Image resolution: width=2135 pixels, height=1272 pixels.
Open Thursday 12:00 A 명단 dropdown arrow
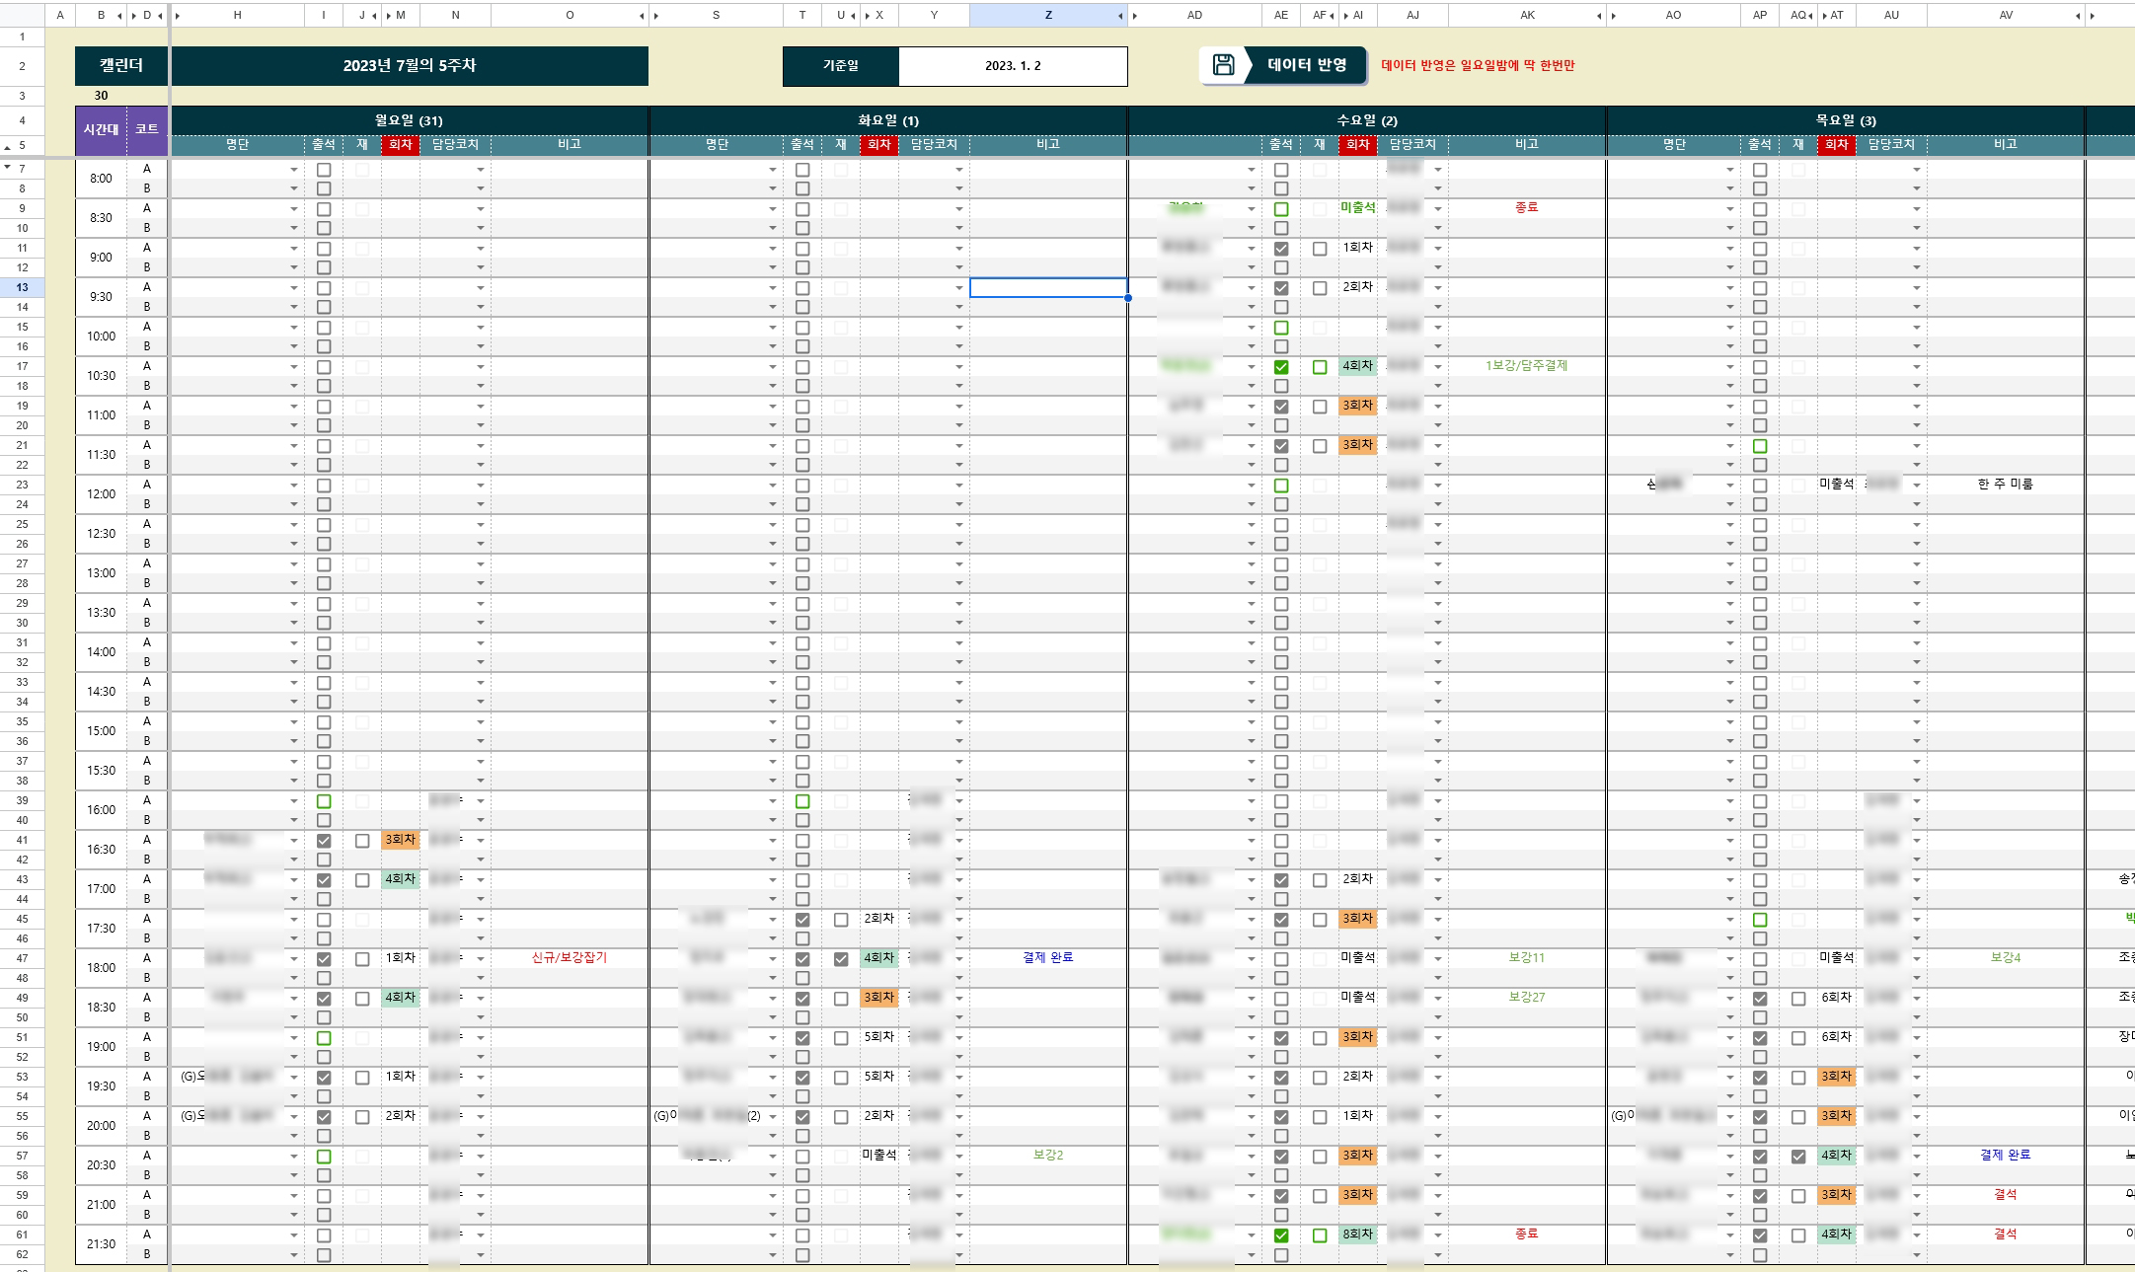pyautogui.click(x=1729, y=486)
